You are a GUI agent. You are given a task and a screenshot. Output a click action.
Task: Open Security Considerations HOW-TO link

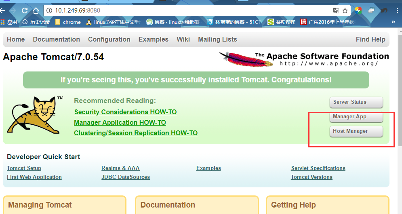(x=125, y=112)
